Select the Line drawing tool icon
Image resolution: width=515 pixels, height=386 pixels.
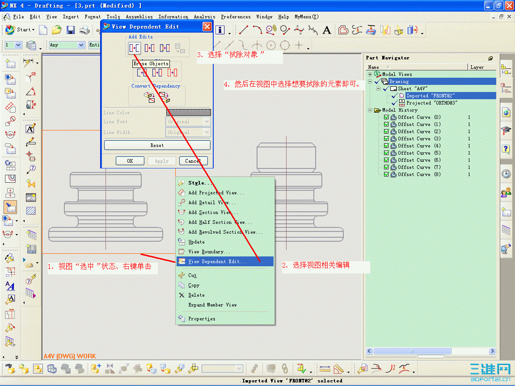pos(243,30)
